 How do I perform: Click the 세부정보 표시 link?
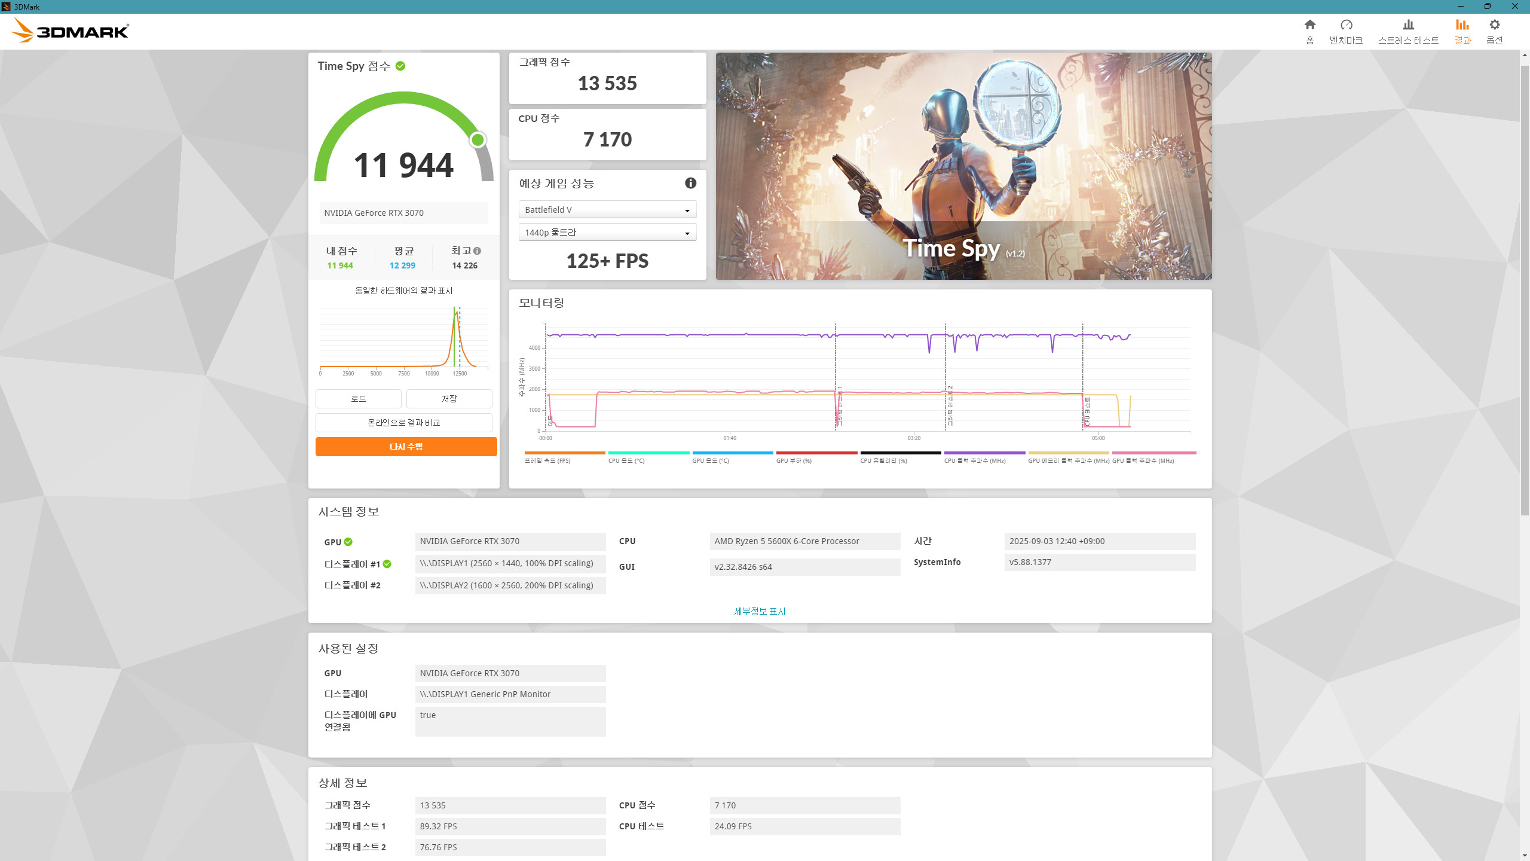pyautogui.click(x=760, y=611)
